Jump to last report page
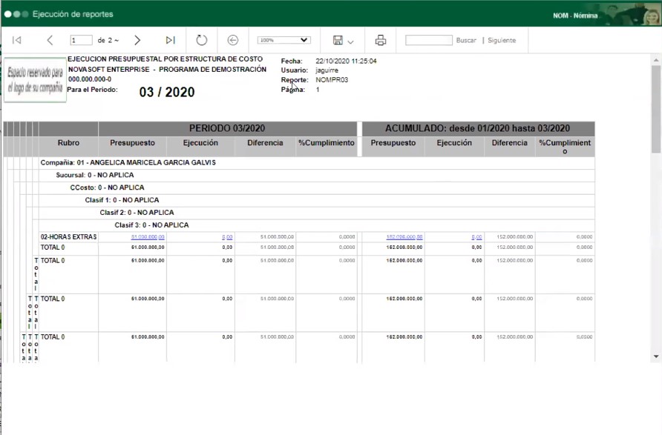This screenshot has height=435, width=662. click(x=170, y=40)
